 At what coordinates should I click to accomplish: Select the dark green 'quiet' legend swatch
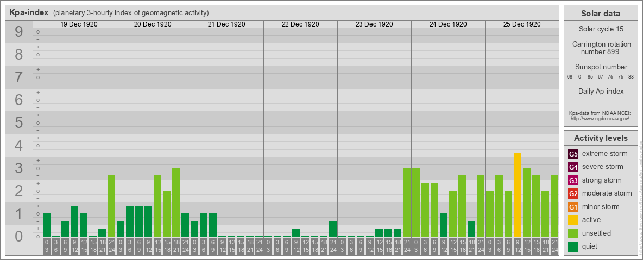click(x=573, y=246)
